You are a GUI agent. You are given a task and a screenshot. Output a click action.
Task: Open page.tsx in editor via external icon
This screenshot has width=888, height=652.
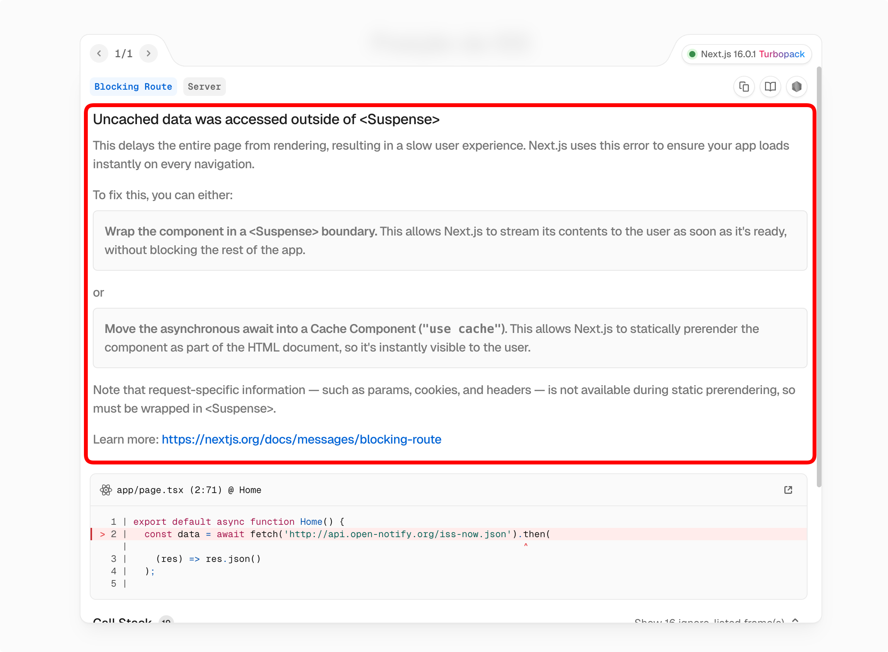(x=788, y=490)
